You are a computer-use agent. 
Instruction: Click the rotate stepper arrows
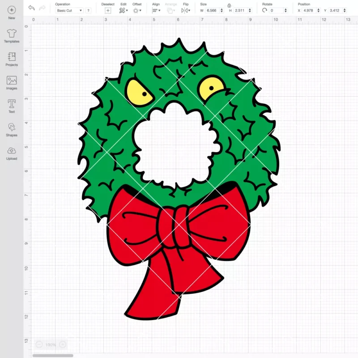pos(286,10)
